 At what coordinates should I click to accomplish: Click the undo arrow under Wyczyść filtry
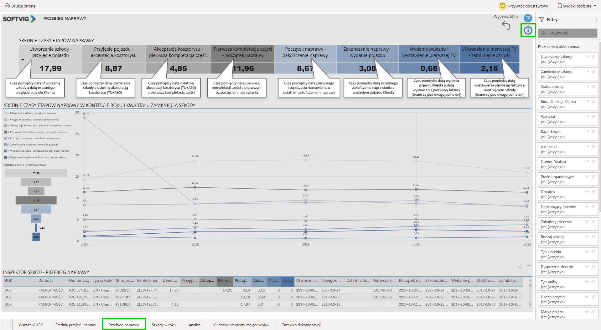[506, 26]
